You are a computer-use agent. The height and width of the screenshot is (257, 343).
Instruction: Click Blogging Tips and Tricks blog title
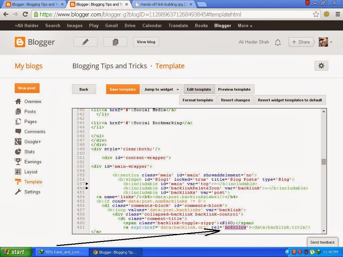(x=110, y=66)
